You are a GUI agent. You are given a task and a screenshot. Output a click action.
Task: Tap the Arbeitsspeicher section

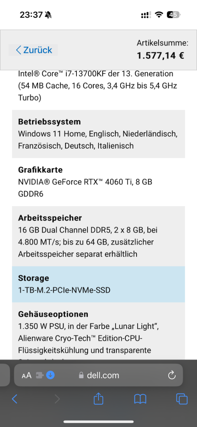coord(98,236)
